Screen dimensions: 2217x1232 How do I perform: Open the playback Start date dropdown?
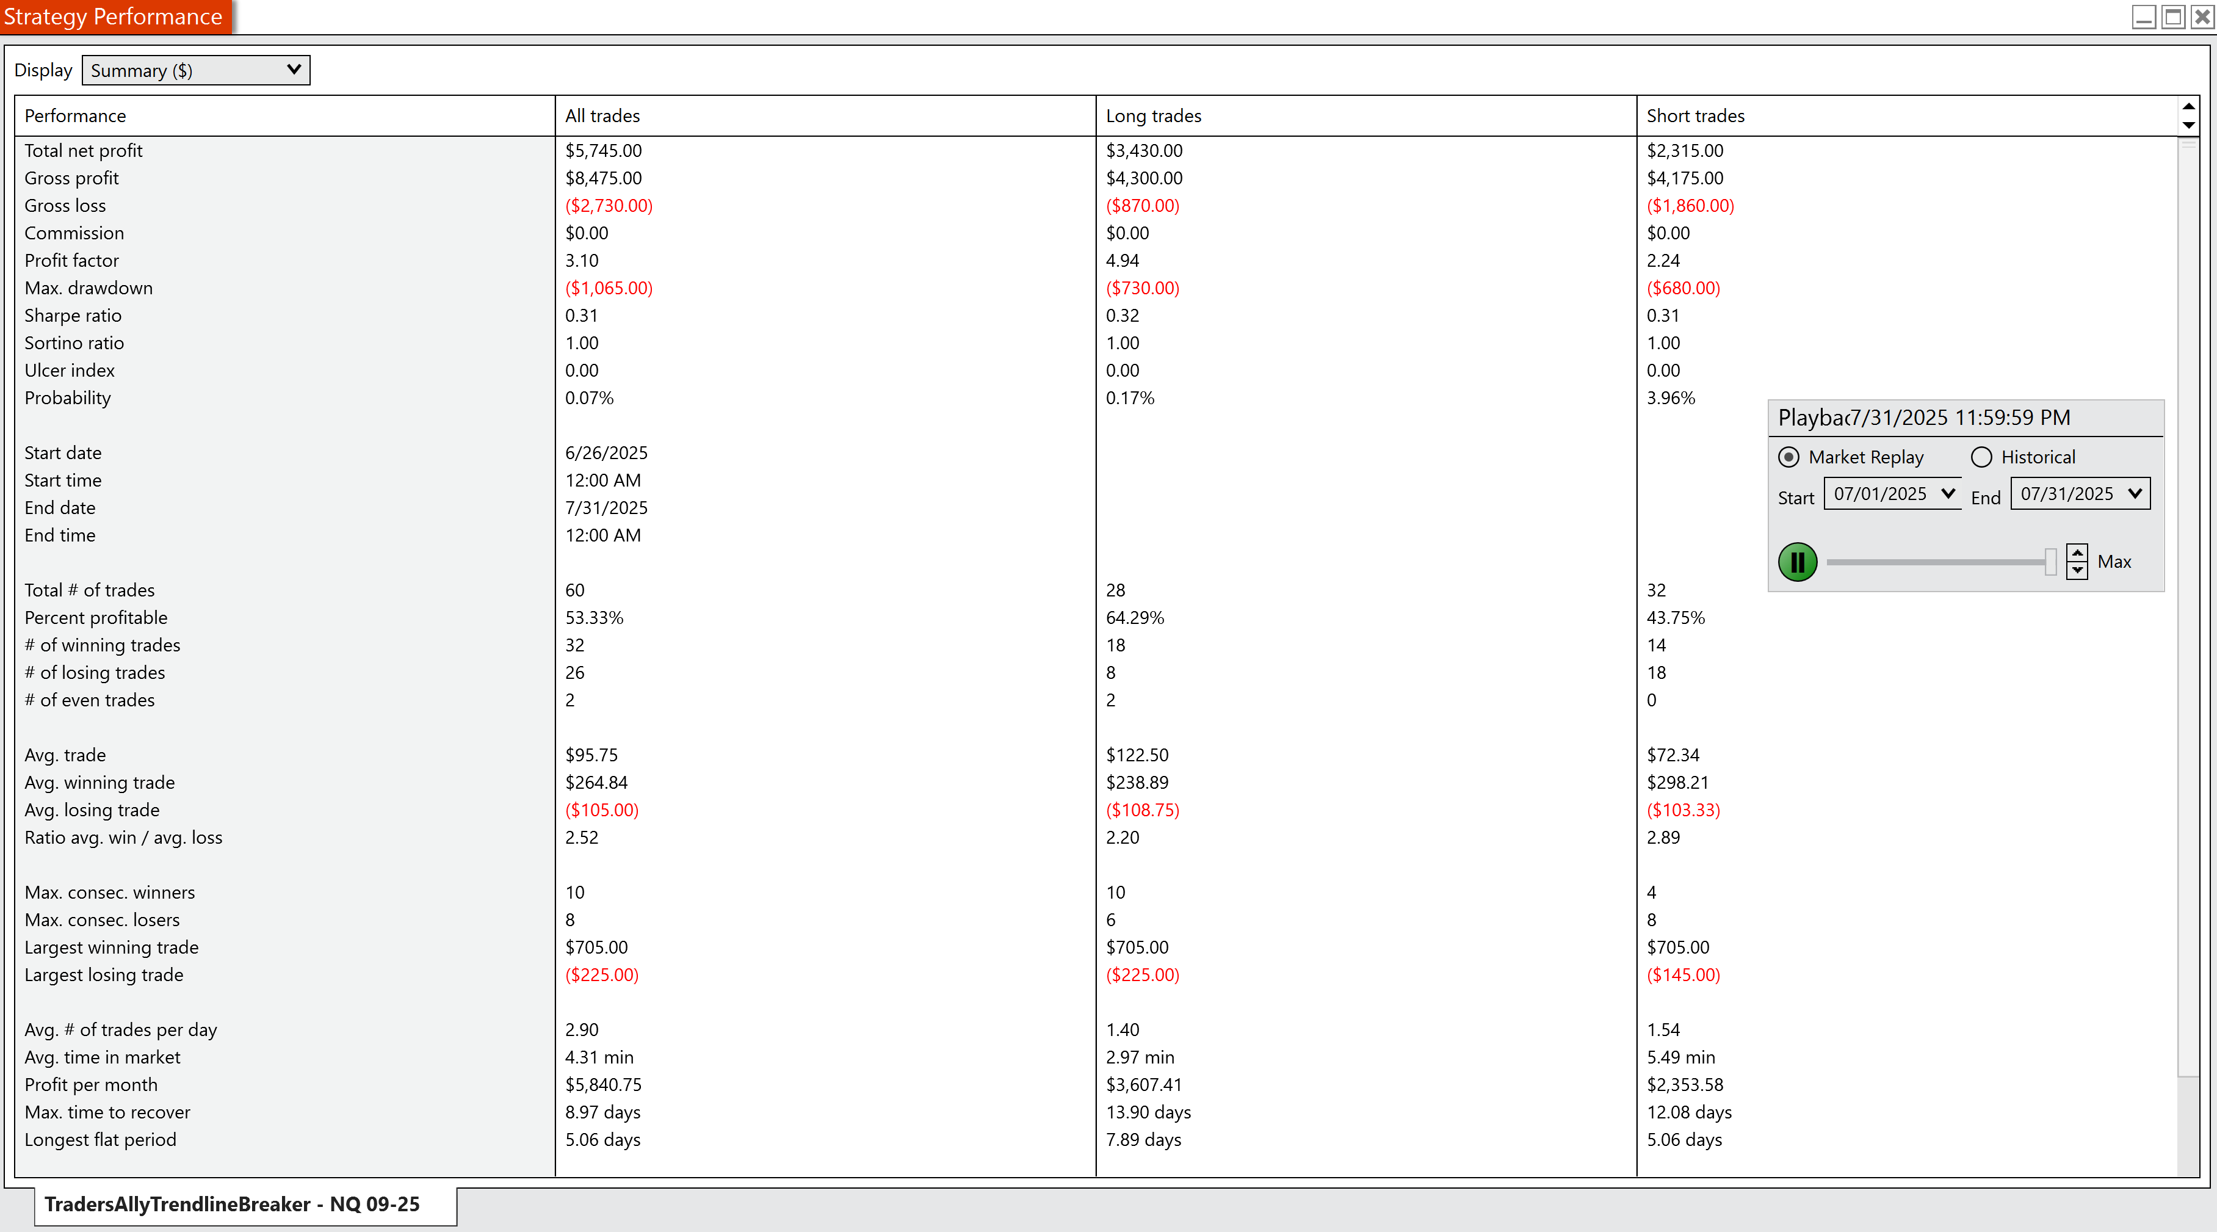[1948, 493]
